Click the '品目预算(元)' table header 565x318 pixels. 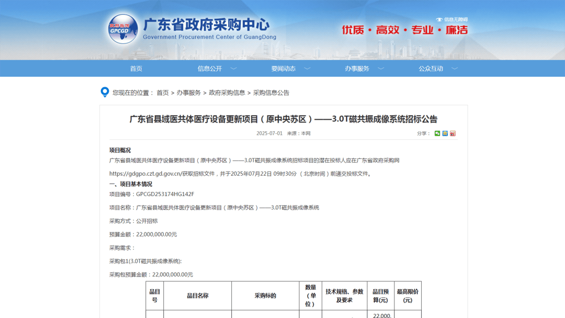380,296
